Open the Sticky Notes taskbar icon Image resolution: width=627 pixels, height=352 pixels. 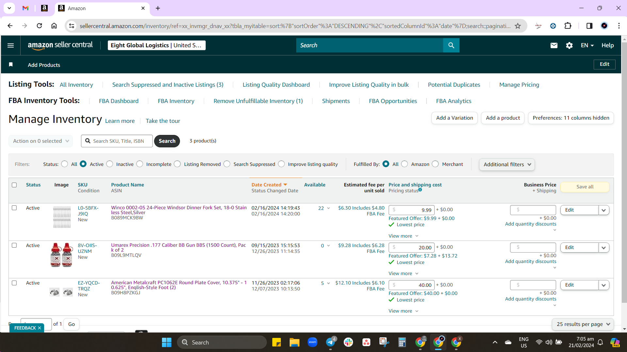click(276, 342)
